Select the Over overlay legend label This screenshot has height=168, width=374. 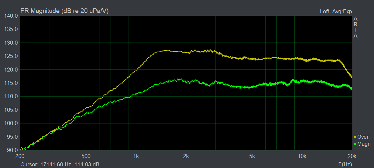(x=363, y=137)
